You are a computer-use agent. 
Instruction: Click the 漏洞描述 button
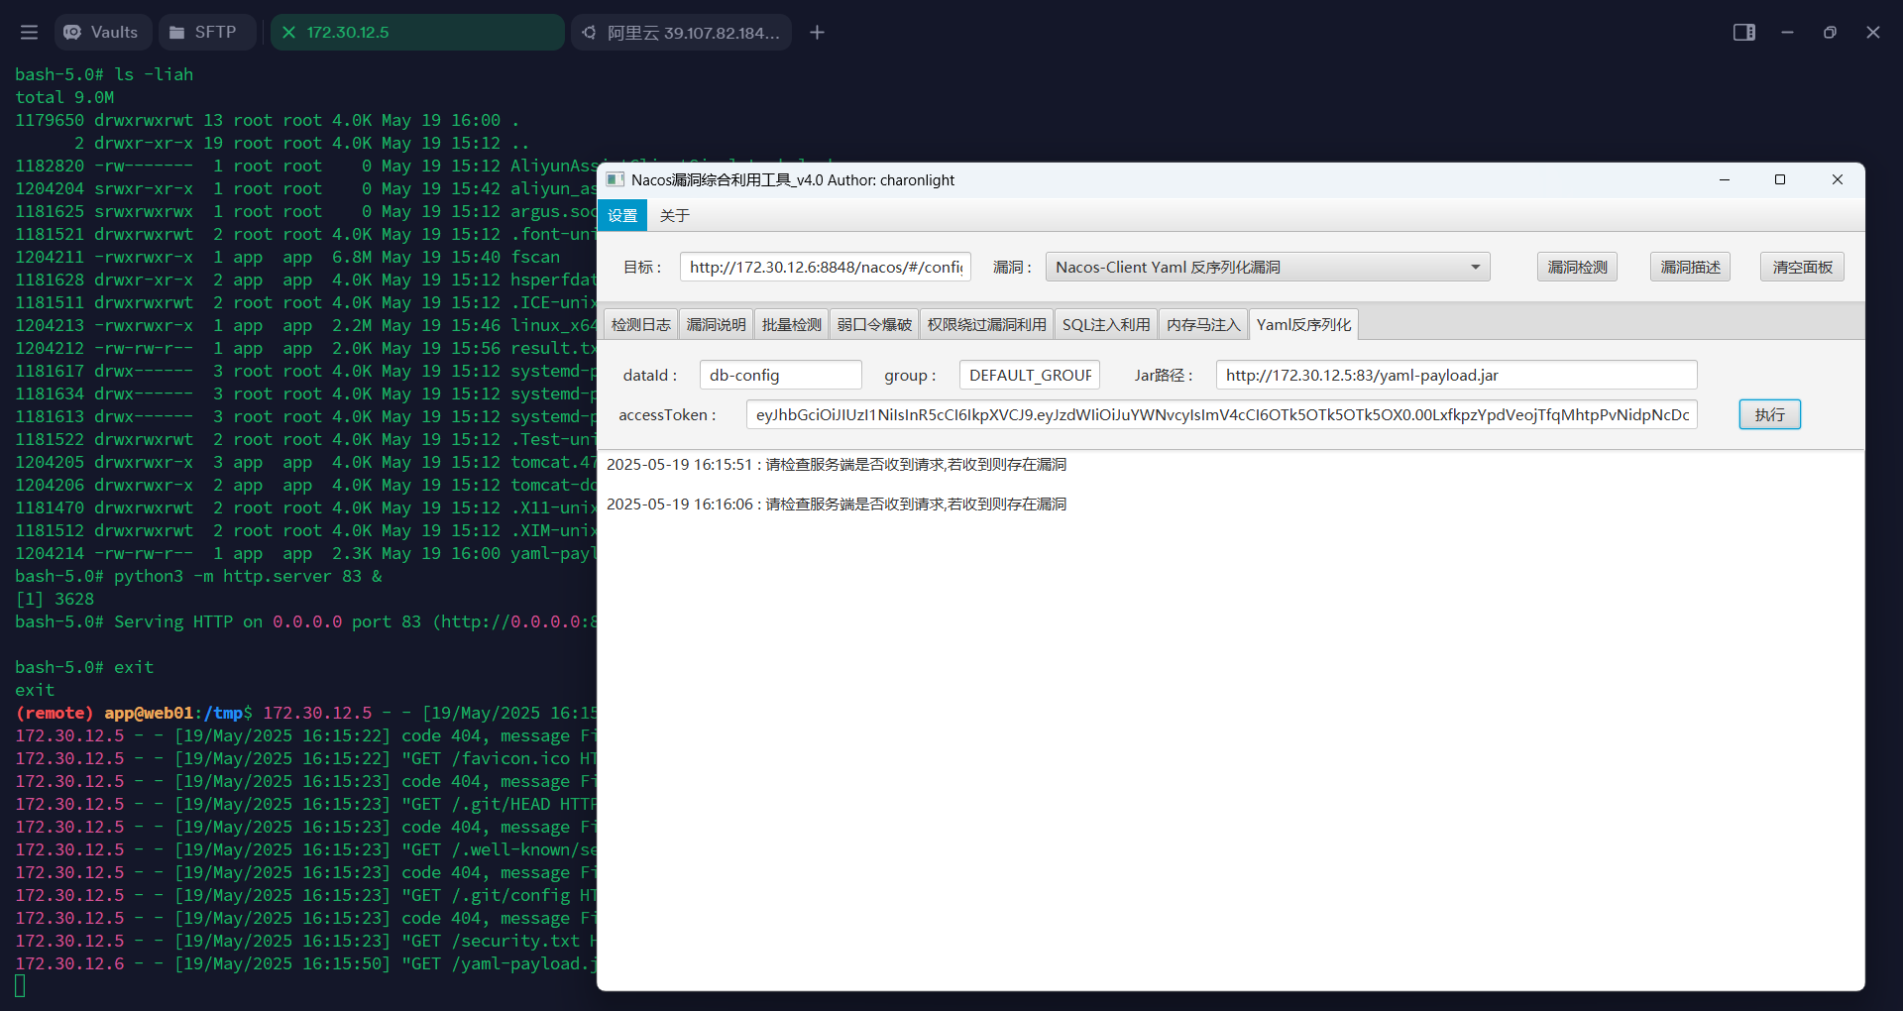click(x=1690, y=267)
